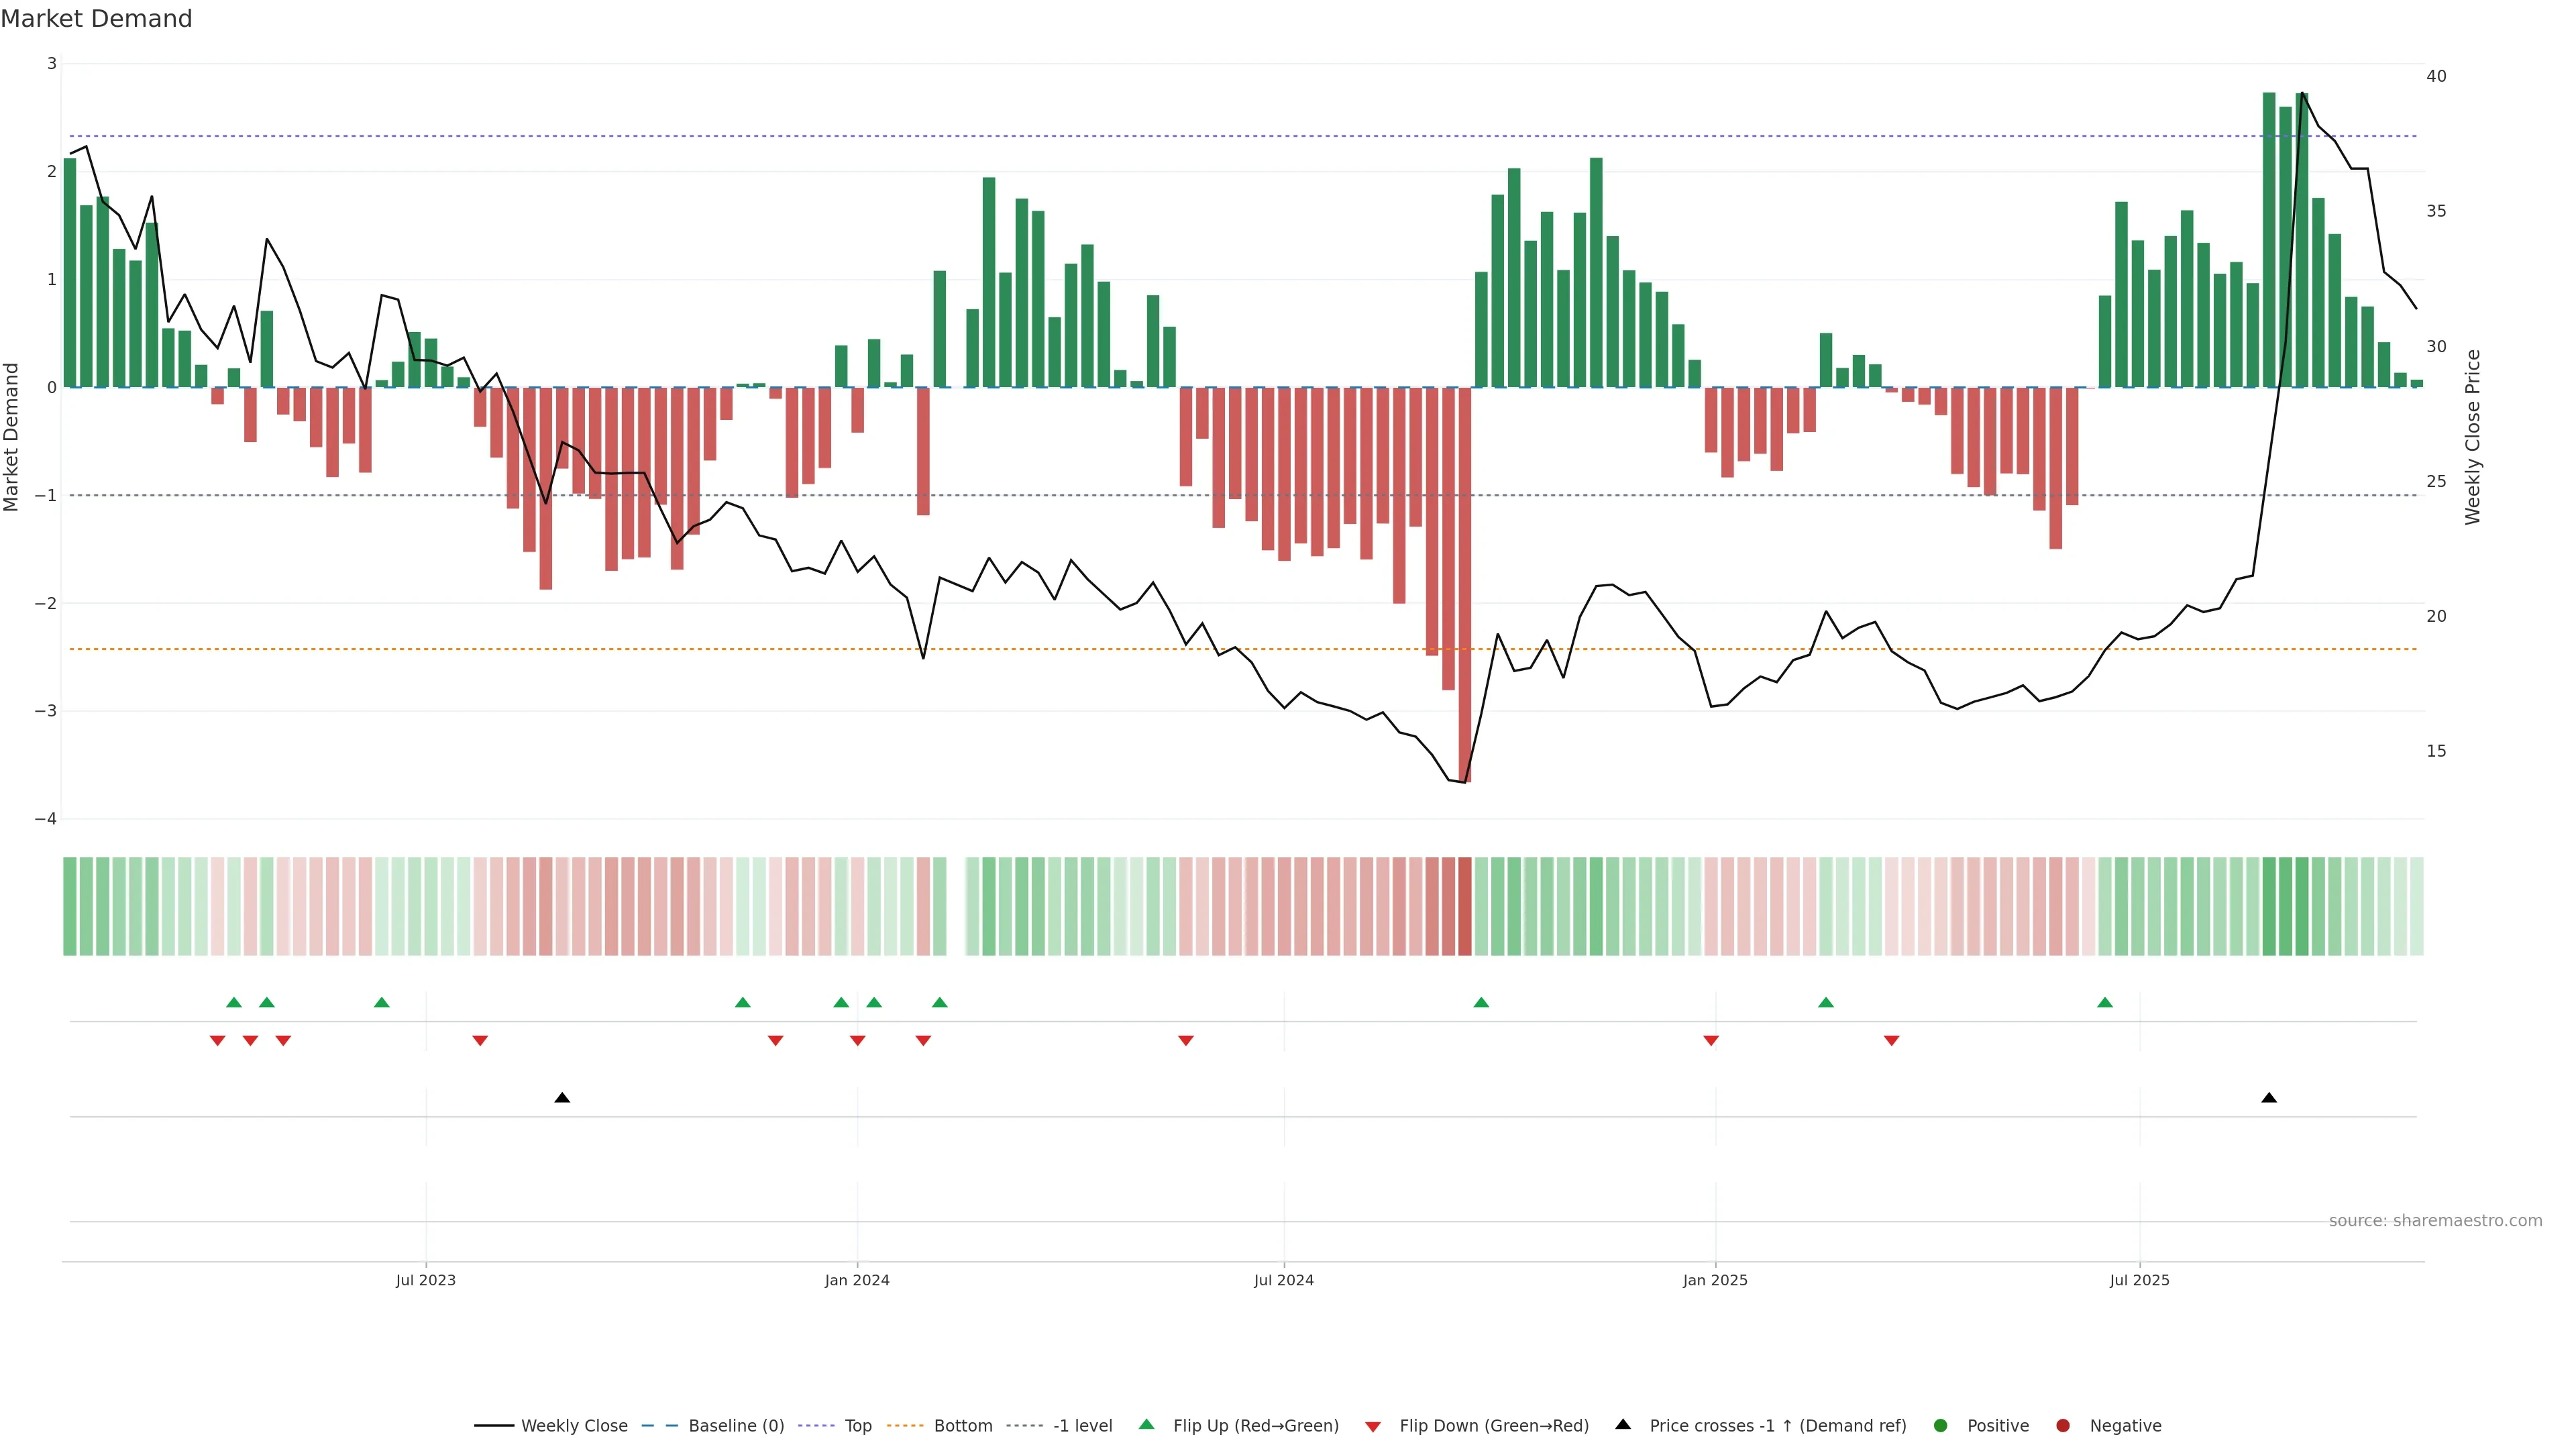Click Negative red circle legend icon
Image resolution: width=2576 pixels, height=1449 pixels.
(2063, 1426)
